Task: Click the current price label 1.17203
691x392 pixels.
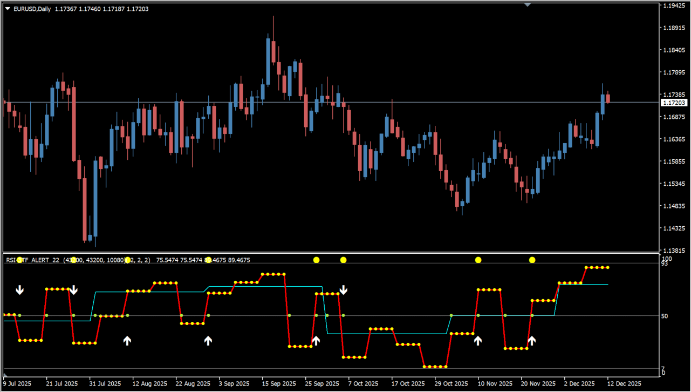Action: pos(674,103)
